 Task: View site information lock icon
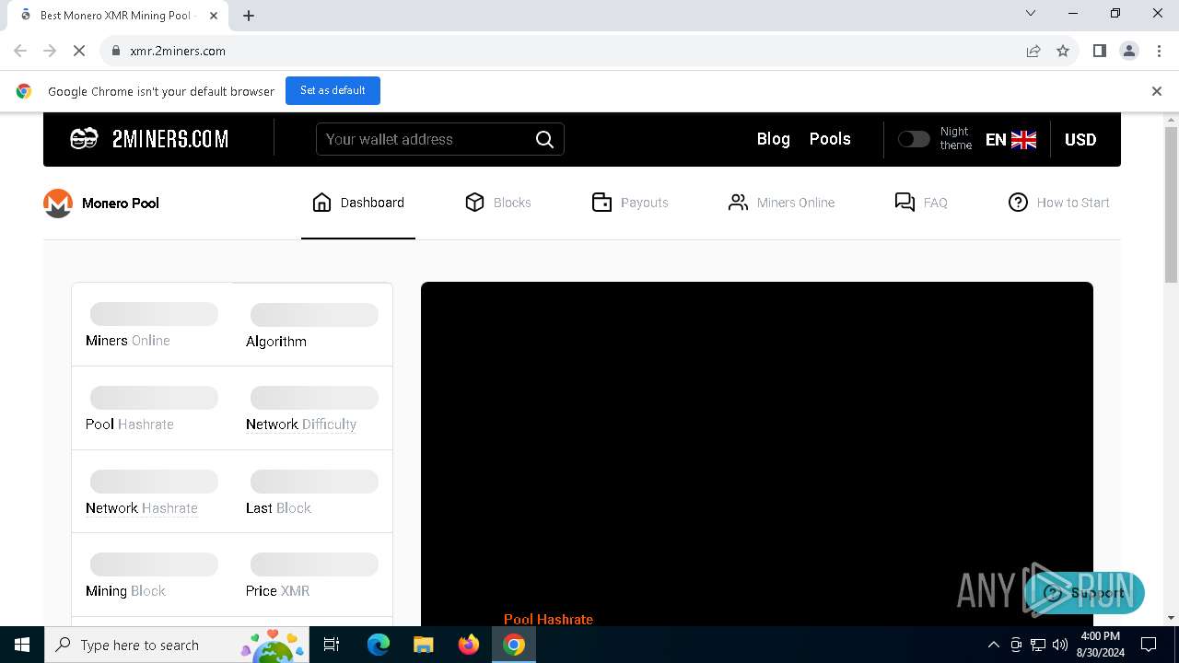point(115,51)
